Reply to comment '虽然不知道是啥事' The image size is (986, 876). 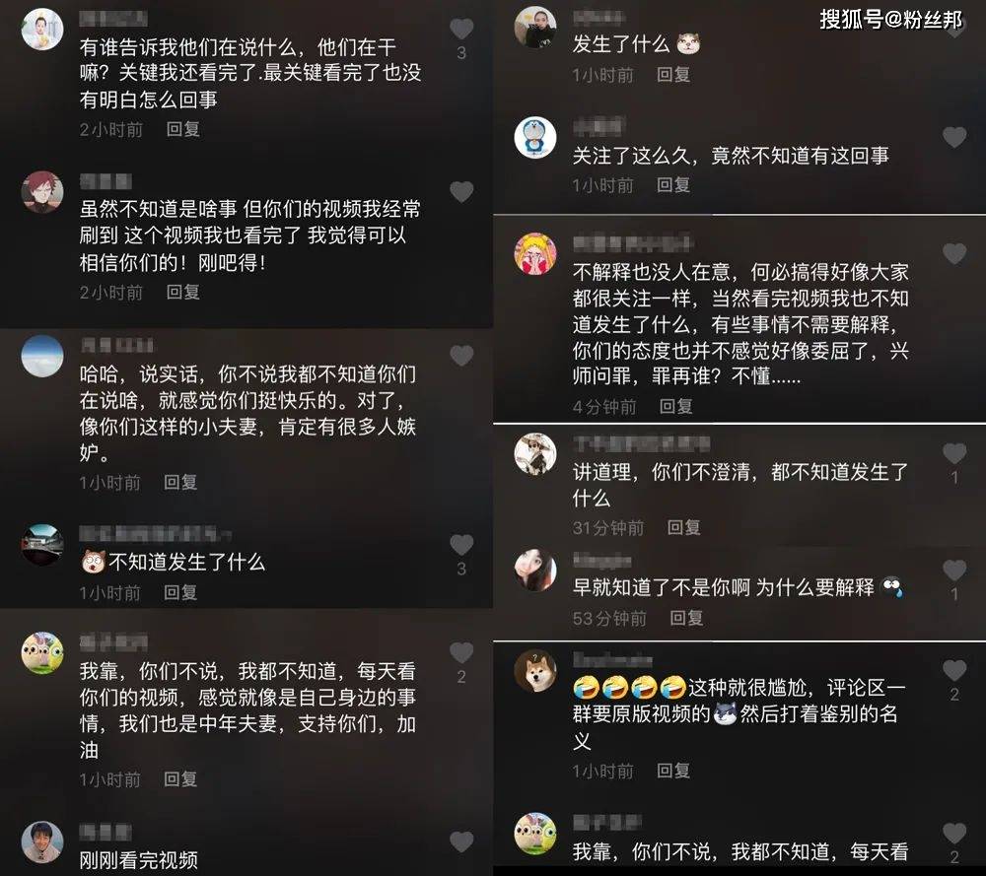coord(183,293)
